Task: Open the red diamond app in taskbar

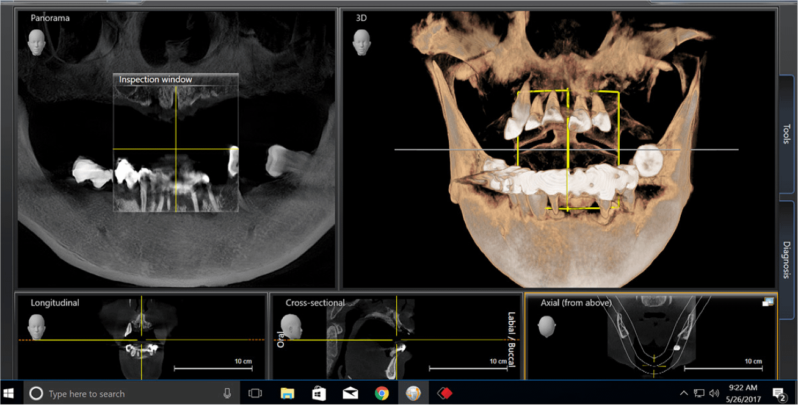Action: (444, 393)
